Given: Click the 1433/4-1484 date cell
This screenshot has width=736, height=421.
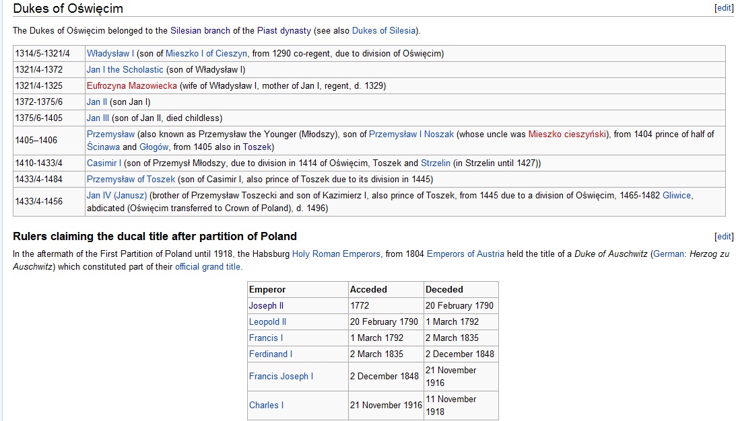Looking at the screenshot, I should click(48, 179).
